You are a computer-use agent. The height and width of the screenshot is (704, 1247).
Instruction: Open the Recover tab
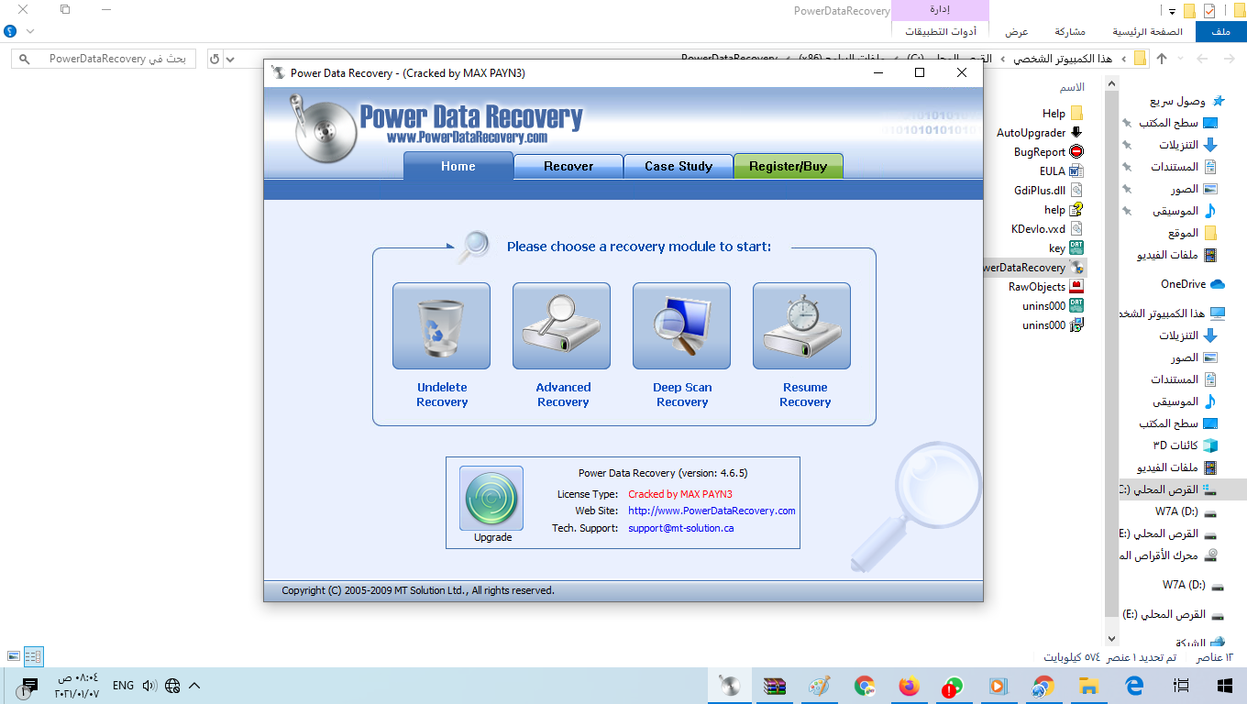click(568, 166)
